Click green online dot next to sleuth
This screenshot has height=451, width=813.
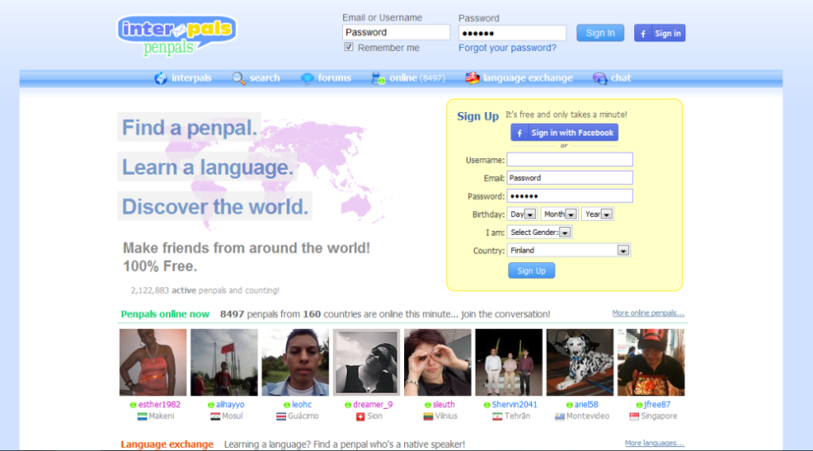(428, 405)
